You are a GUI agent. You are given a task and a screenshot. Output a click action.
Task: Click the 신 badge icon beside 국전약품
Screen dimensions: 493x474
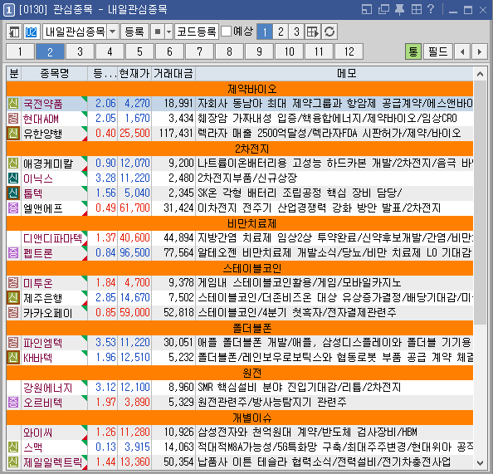tap(13, 103)
